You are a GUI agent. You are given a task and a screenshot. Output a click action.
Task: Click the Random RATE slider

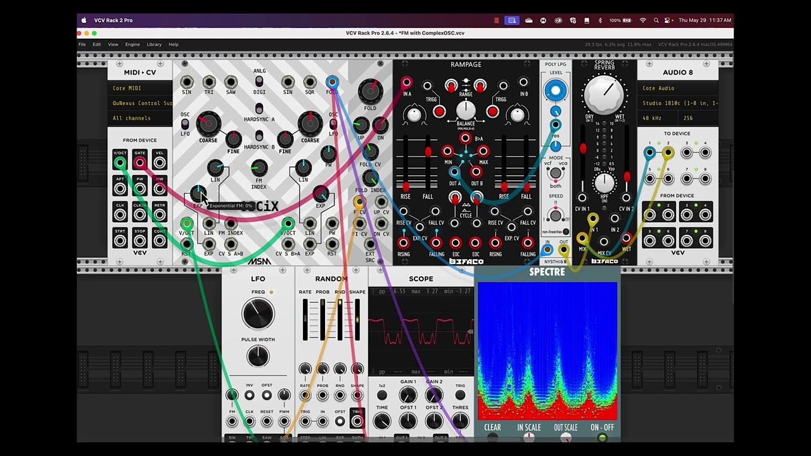tap(305, 320)
